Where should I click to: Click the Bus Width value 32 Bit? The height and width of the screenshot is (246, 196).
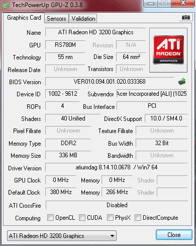162,143
